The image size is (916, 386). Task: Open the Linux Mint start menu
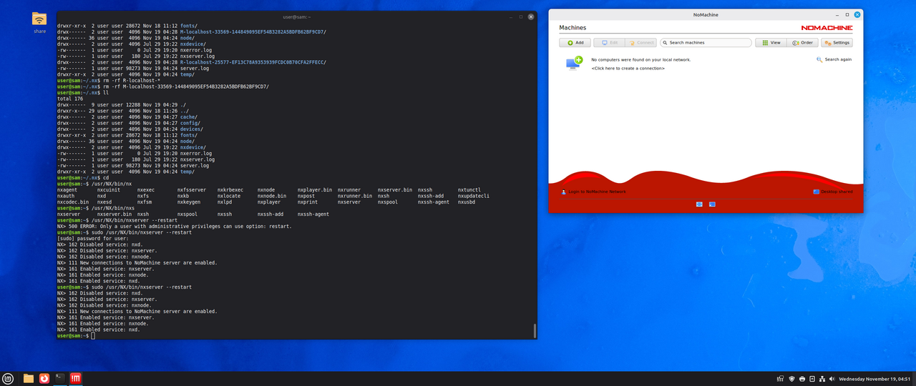9,378
